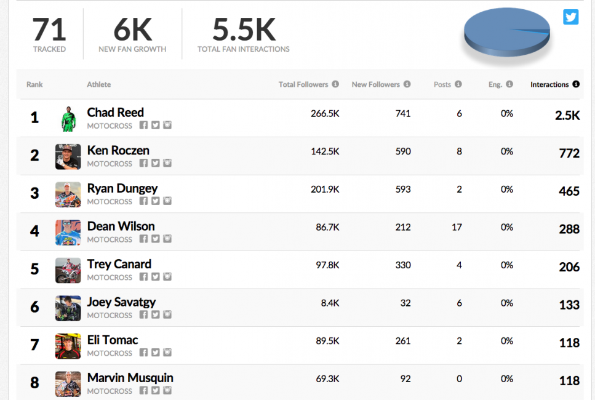Click the blue pie chart

point(506,34)
